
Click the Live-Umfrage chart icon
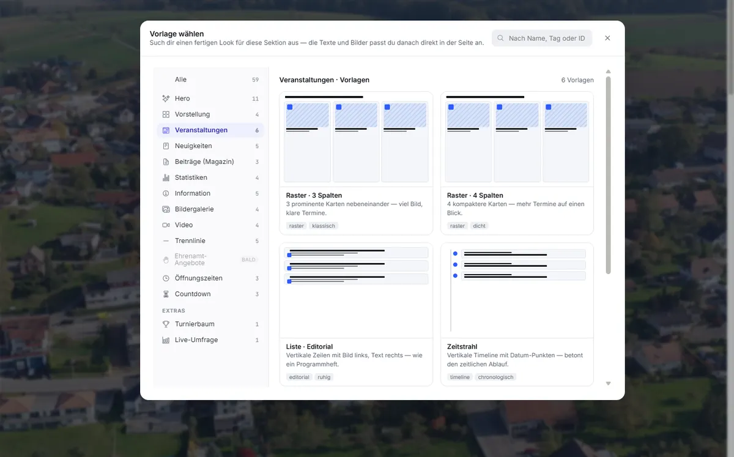click(x=166, y=340)
